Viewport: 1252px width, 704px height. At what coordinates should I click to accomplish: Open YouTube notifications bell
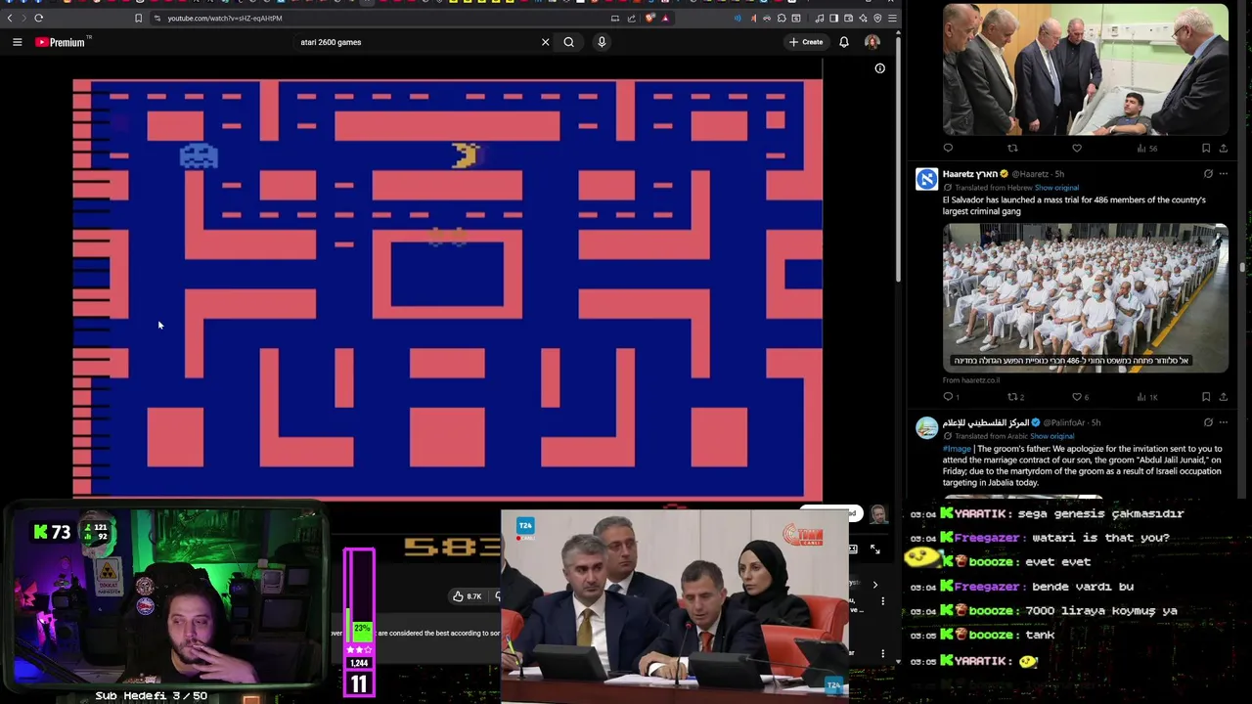843,42
